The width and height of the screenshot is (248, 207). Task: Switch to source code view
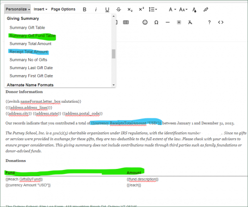pyautogui.click(x=221, y=22)
